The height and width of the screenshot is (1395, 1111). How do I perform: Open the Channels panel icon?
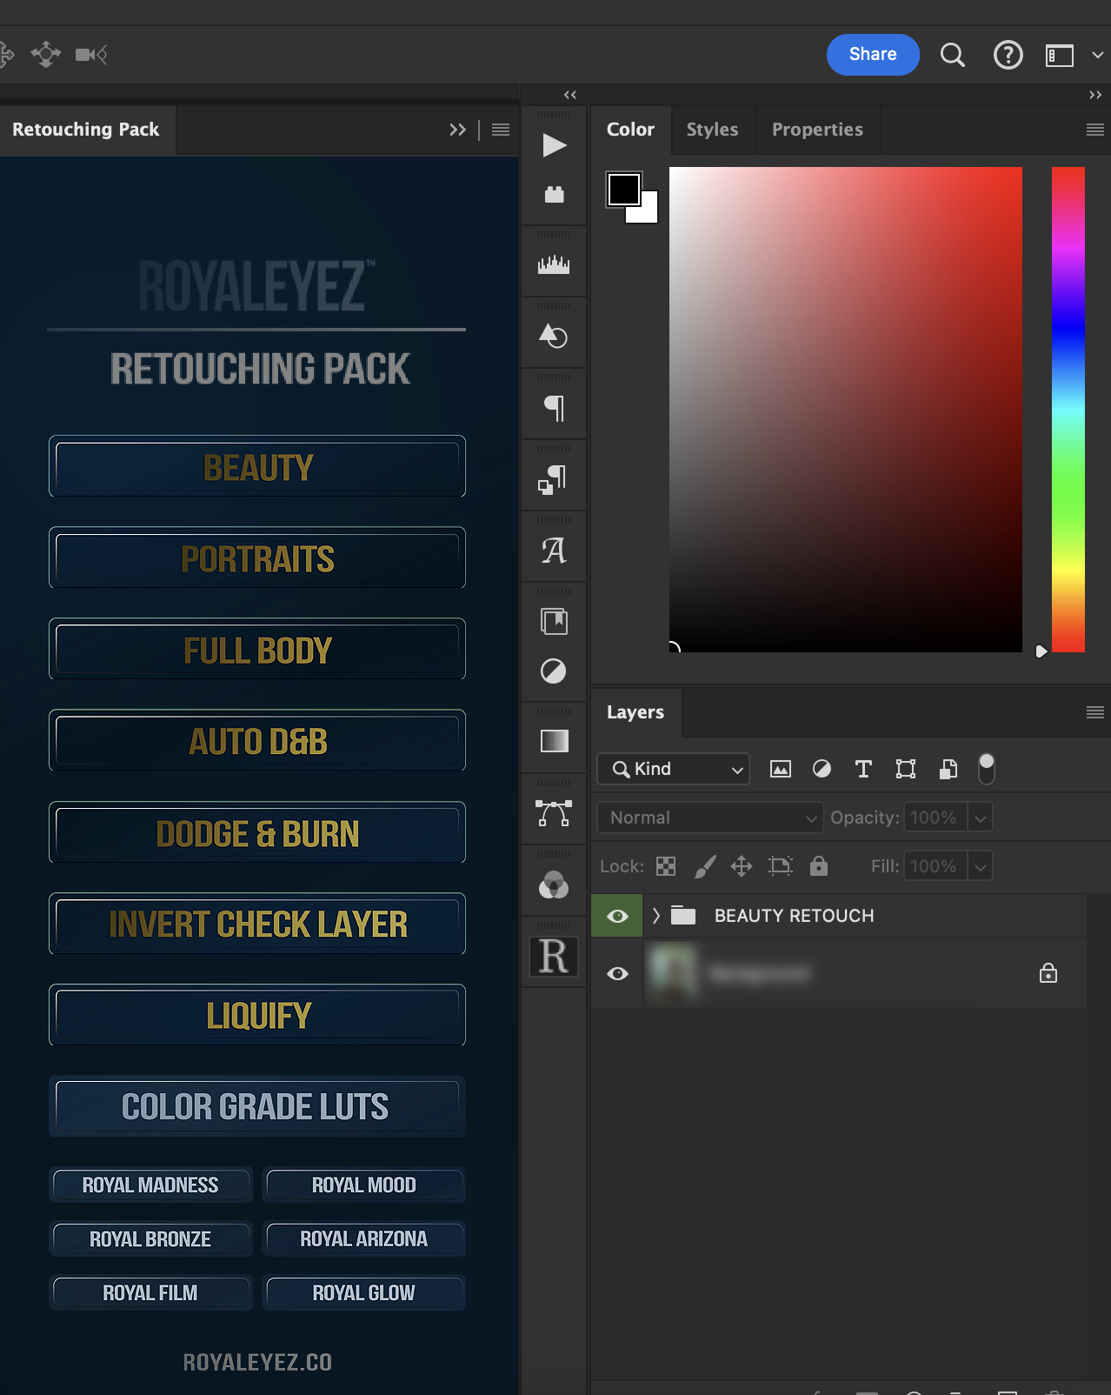554,885
